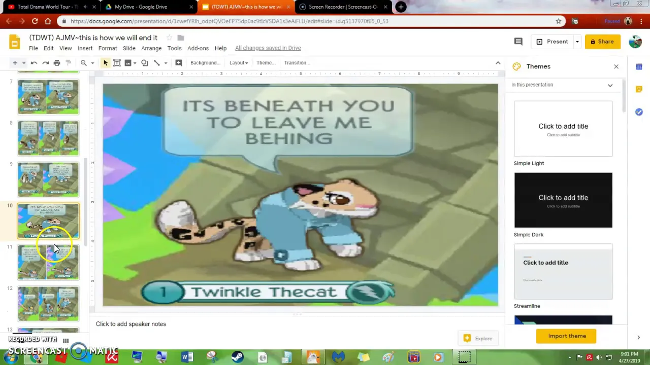Print the presentation
The image size is (650, 365).
[x=57, y=63]
